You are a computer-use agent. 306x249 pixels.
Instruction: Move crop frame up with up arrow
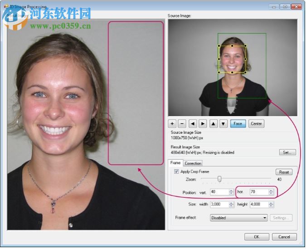pos(214,124)
